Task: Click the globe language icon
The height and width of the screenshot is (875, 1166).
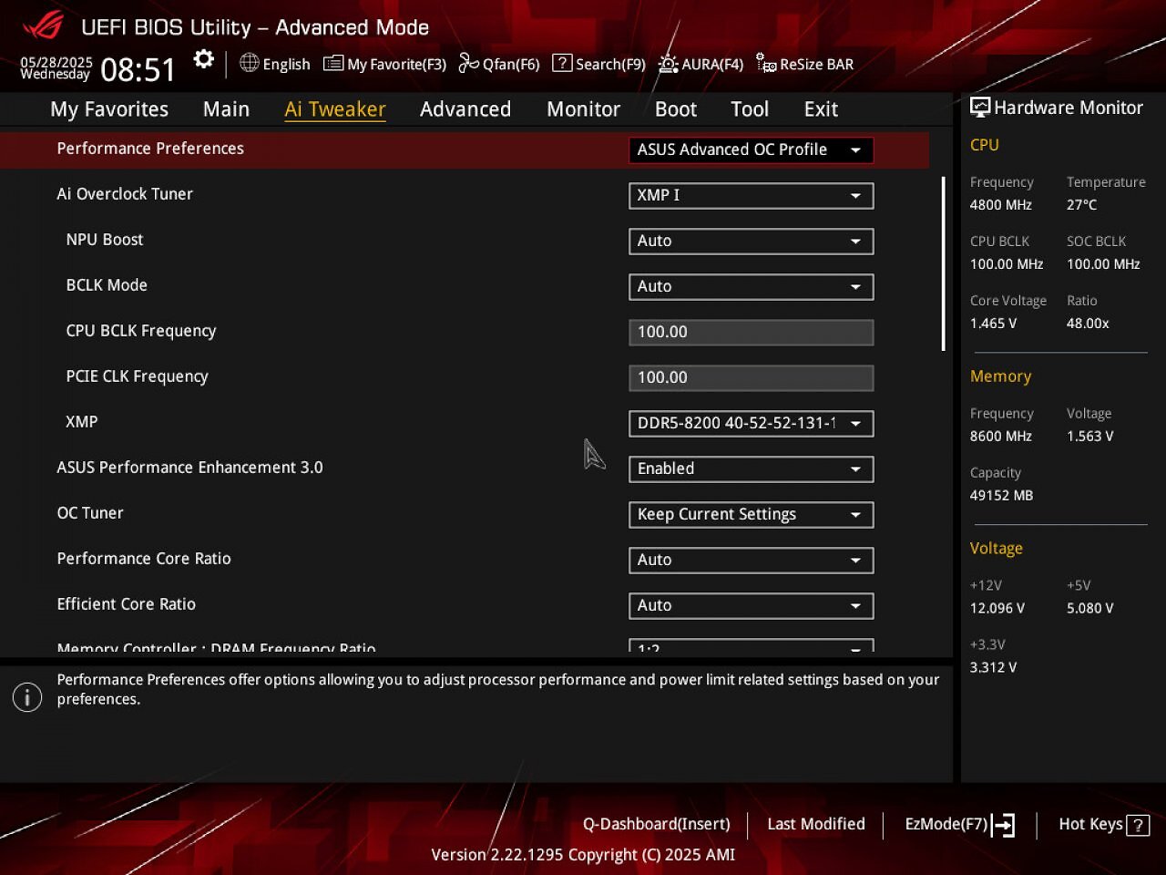Action: (x=249, y=63)
